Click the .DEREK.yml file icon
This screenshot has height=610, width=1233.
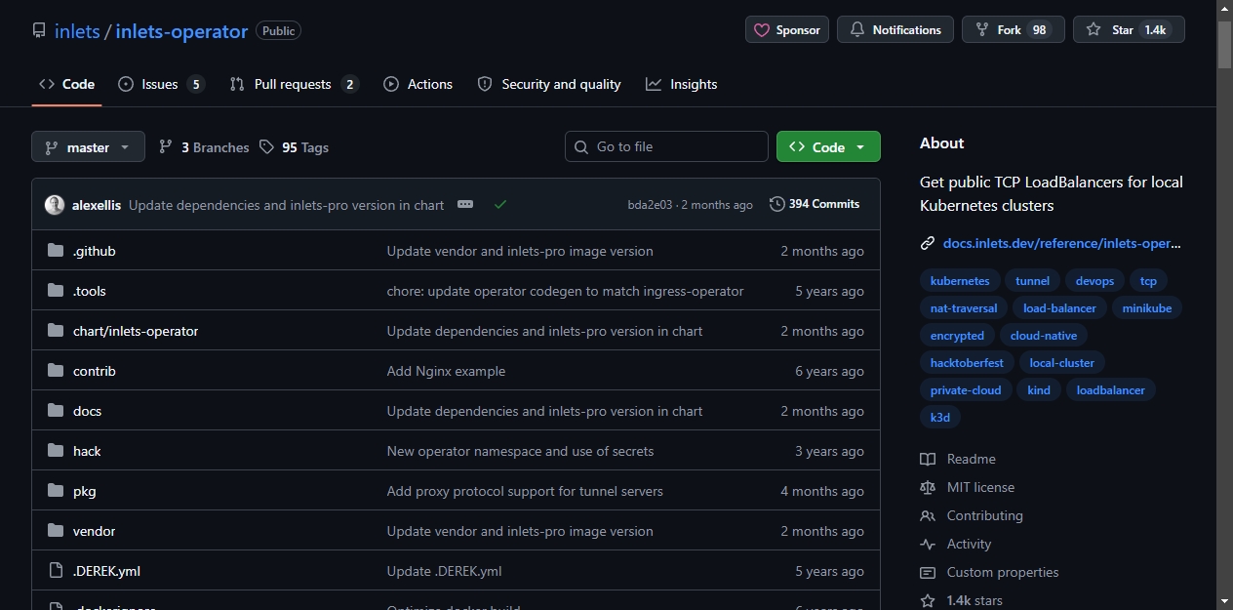click(56, 571)
